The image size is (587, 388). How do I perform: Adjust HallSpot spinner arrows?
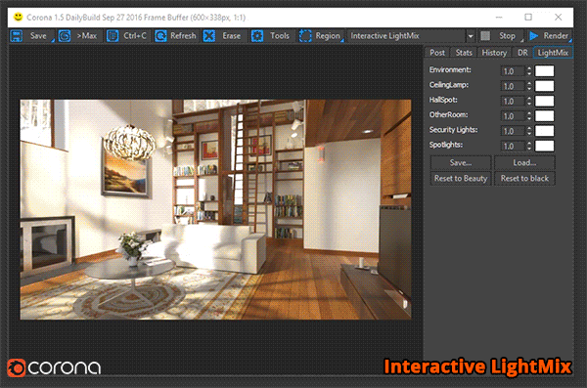[529, 101]
